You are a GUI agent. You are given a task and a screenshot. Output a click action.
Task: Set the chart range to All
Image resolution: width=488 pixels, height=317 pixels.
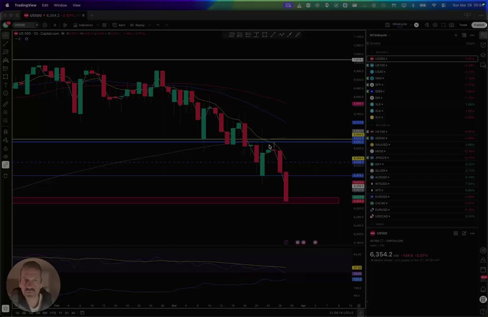[x=73, y=313]
